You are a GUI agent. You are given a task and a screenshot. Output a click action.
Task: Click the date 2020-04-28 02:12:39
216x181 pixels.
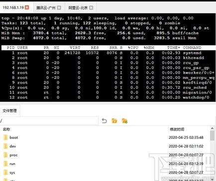[x=186, y=164]
